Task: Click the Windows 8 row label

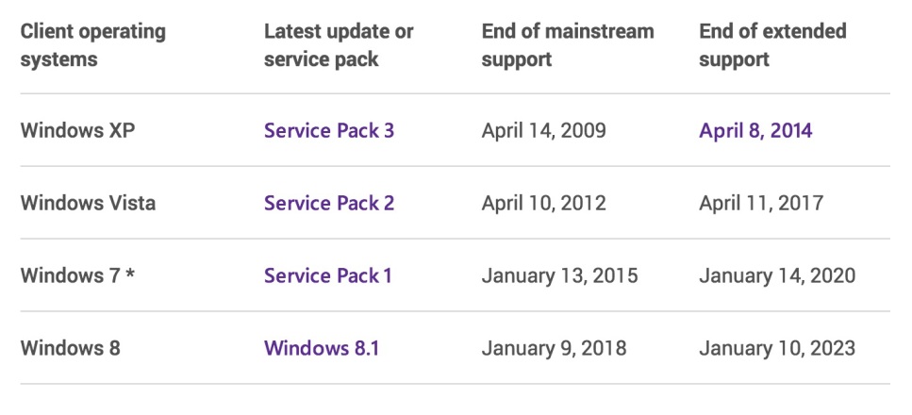Action: (x=70, y=348)
